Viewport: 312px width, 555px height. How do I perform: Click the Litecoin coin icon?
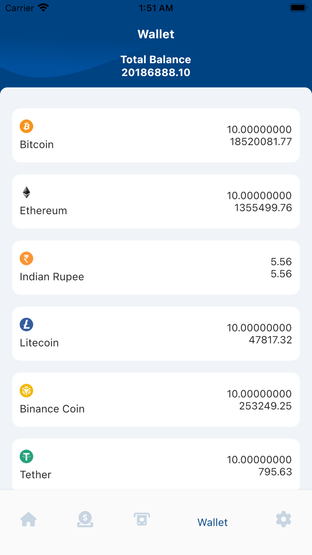click(x=26, y=324)
